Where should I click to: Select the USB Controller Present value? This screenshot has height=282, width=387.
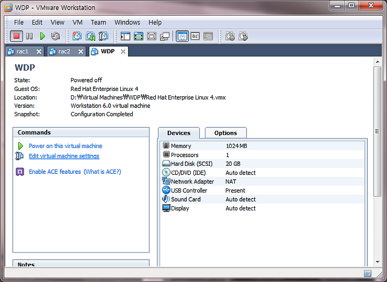pos(235,191)
